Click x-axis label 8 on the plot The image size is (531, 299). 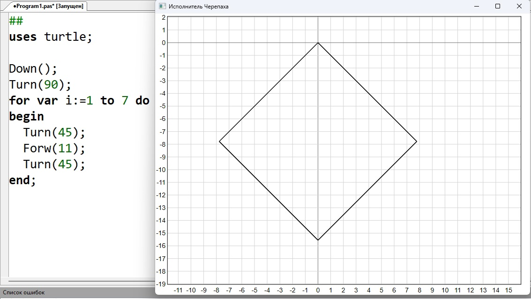pyautogui.click(x=419, y=290)
